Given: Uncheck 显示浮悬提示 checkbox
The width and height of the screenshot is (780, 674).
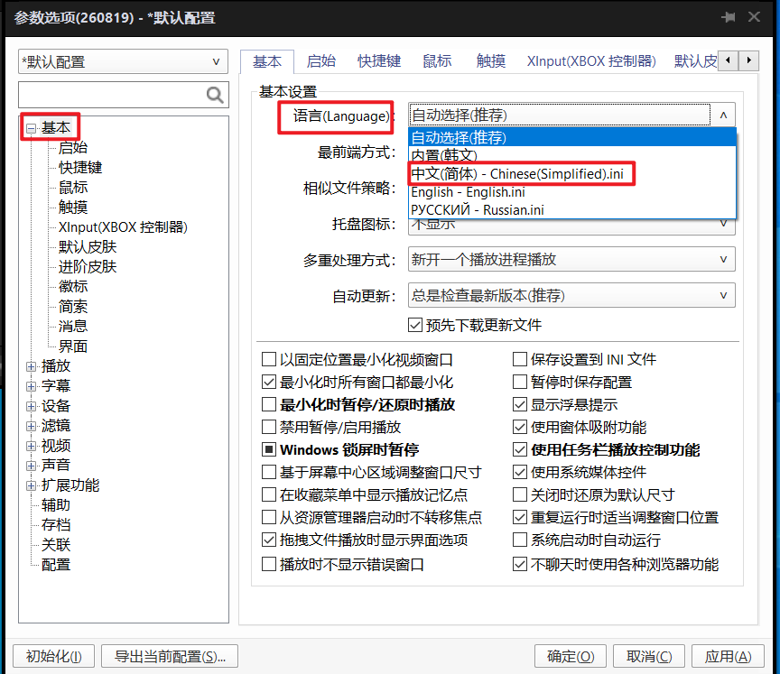Looking at the screenshot, I should point(520,404).
